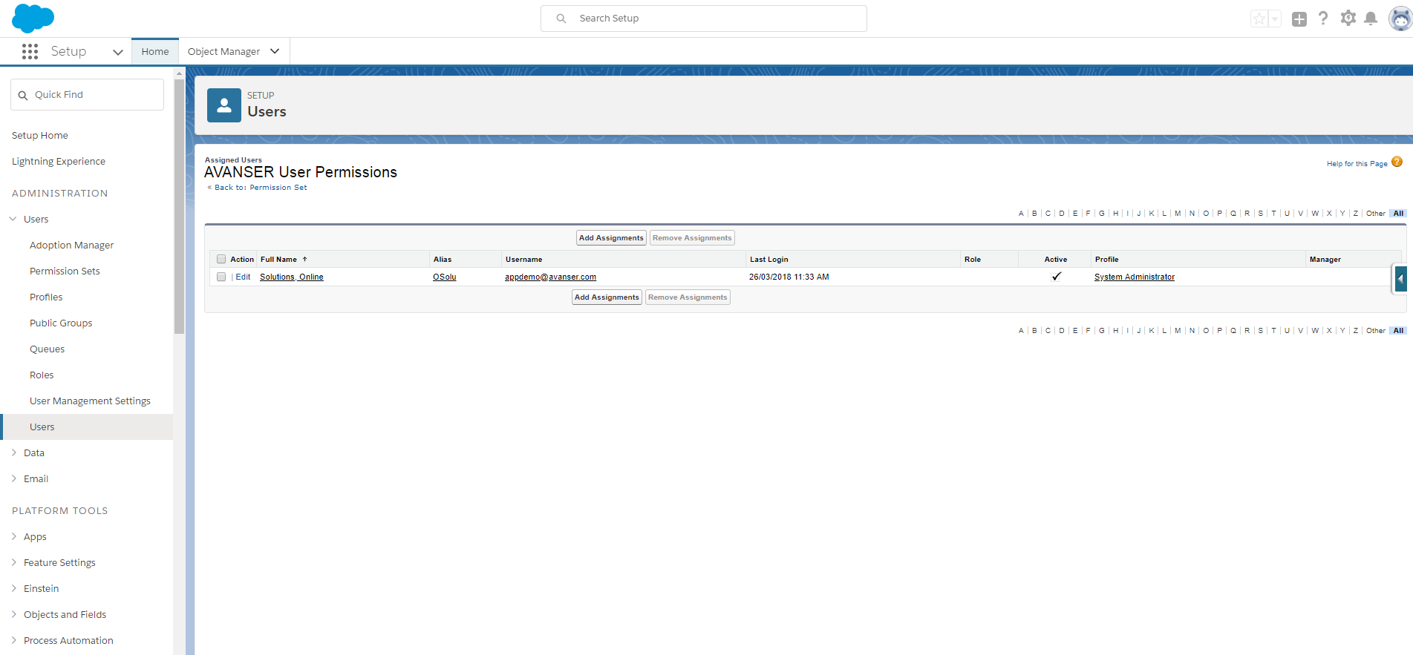Open Profiles in sidebar
The height and width of the screenshot is (655, 1413).
[46, 297]
